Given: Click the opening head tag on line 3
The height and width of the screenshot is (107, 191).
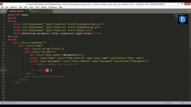Looking at the screenshot, I should [x=12, y=21].
